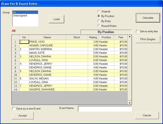Viewport: 163px width, 124px height.
Task: Check Save as a new Event
Action: (14, 108)
